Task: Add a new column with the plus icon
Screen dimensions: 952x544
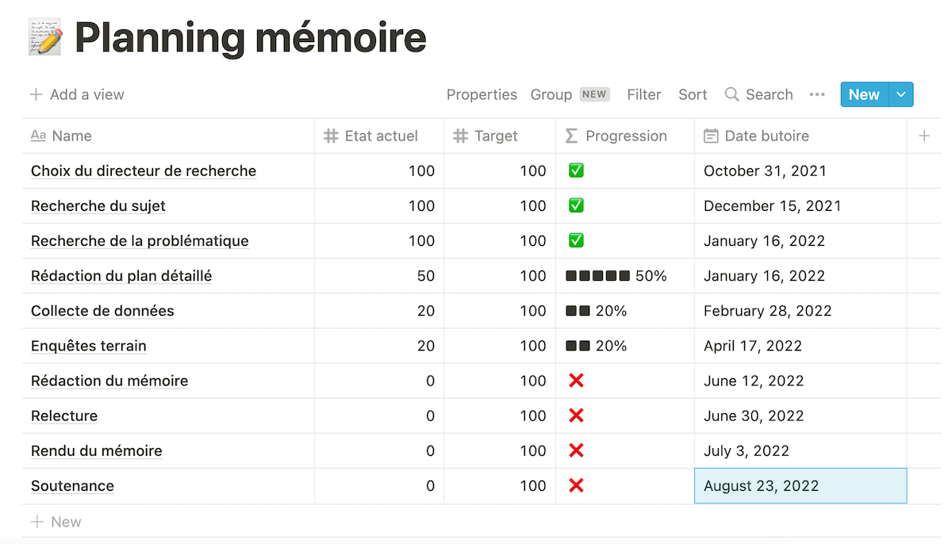Action: pos(924,136)
